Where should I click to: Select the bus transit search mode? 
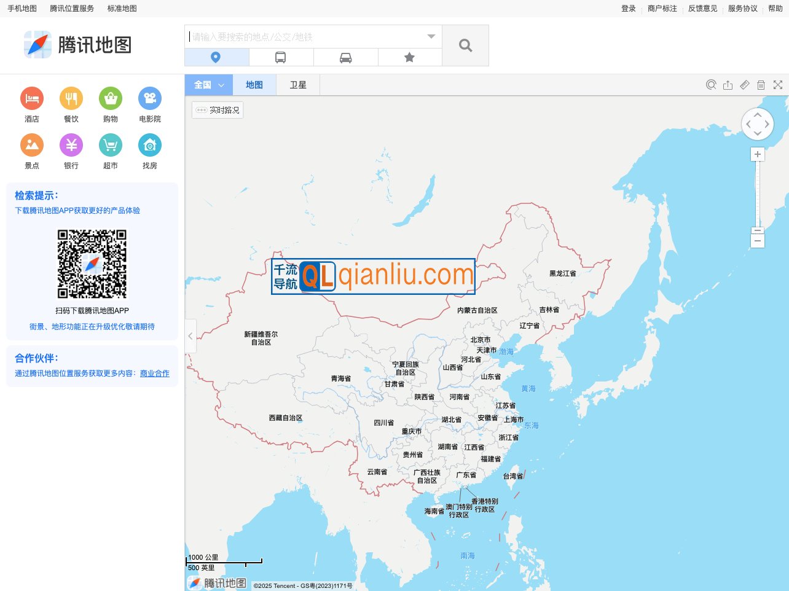coord(281,57)
